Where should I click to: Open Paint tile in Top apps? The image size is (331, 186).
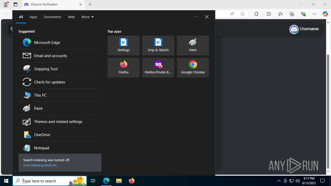pos(193,45)
